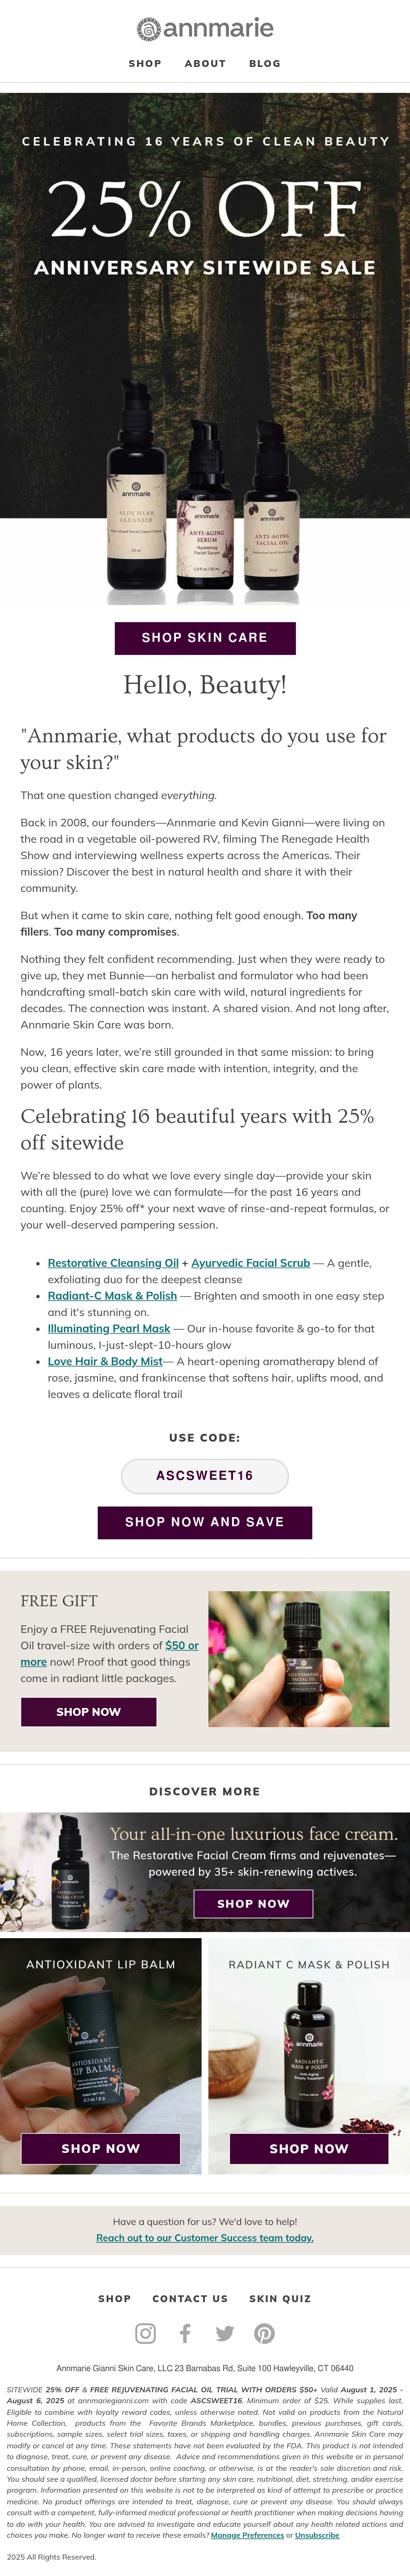This screenshot has width=410, height=2576.
Task: Click the SHOP SKIN CARE button
Action: (205, 638)
